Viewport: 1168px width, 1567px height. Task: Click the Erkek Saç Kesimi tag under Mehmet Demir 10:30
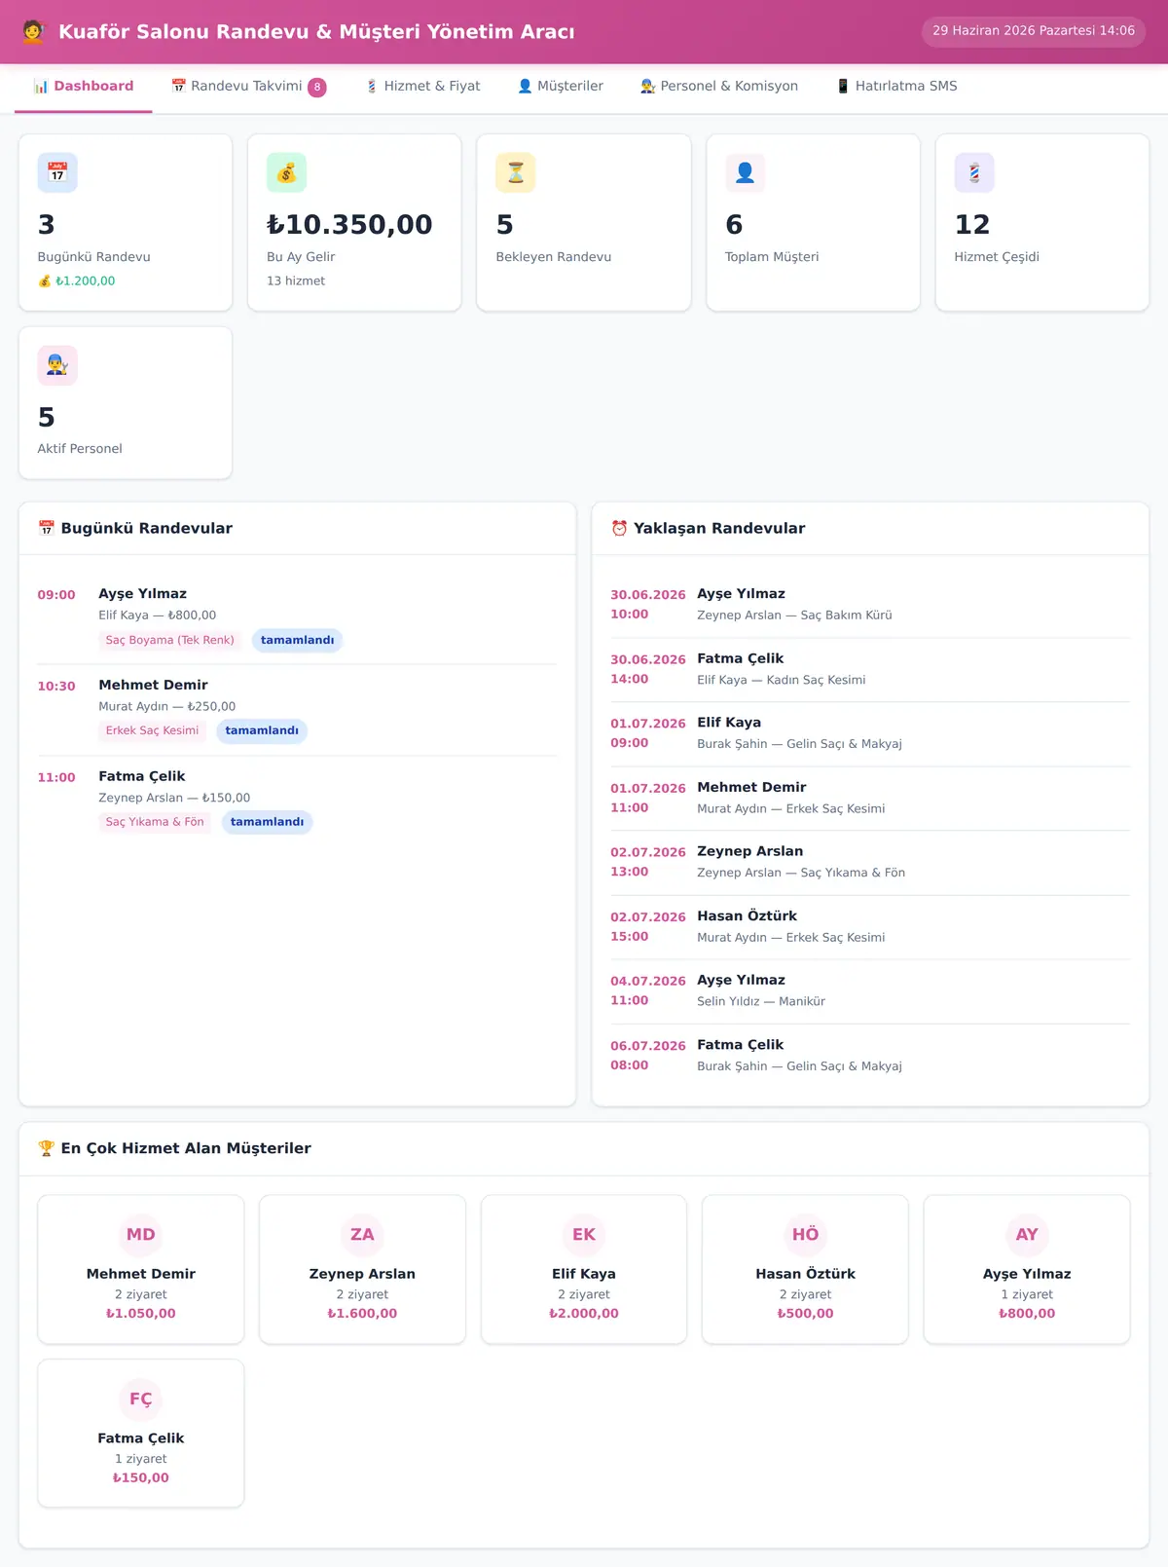[x=152, y=730]
